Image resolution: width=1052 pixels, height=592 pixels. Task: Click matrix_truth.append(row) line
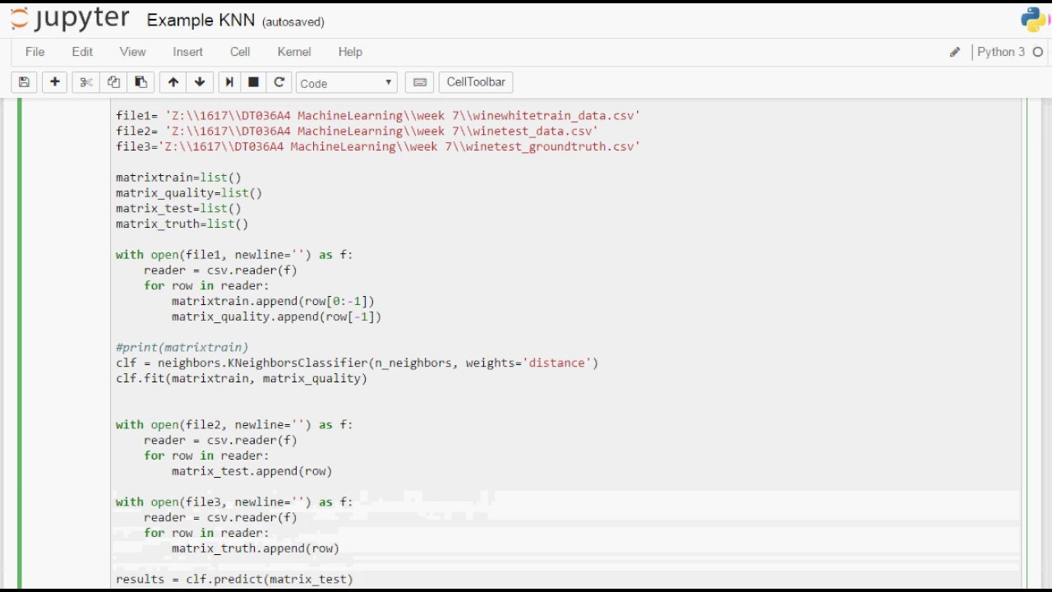click(256, 549)
